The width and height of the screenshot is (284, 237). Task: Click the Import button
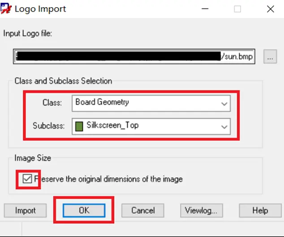tap(26, 211)
